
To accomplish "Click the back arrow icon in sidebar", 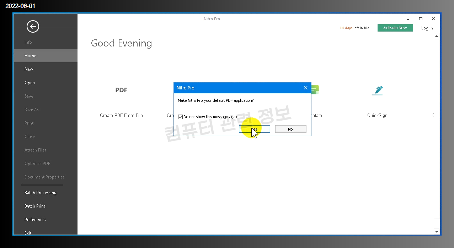I will [x=33, y=26].
